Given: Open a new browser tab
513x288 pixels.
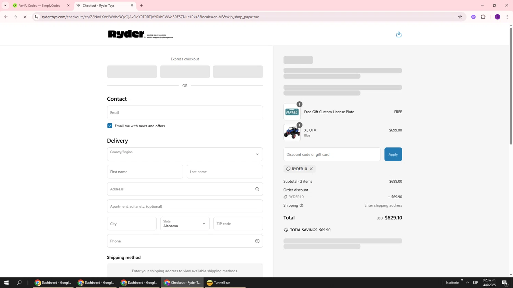Looking at the screenshot, I should (142, 5).
